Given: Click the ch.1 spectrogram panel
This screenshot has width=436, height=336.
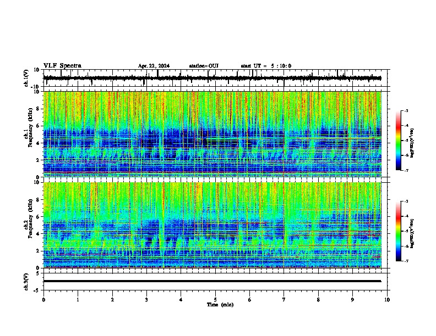Looking at the screenshot, I should [x=212, y=134].
